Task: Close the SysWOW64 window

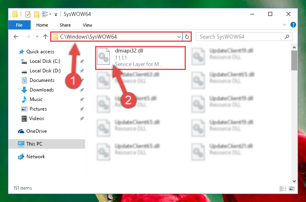Action: coord(288,14)
